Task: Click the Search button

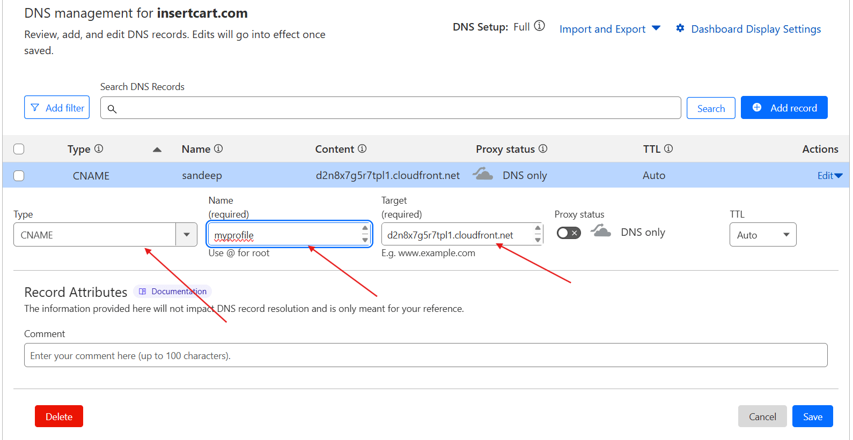Action: click(x=711, y=108)
